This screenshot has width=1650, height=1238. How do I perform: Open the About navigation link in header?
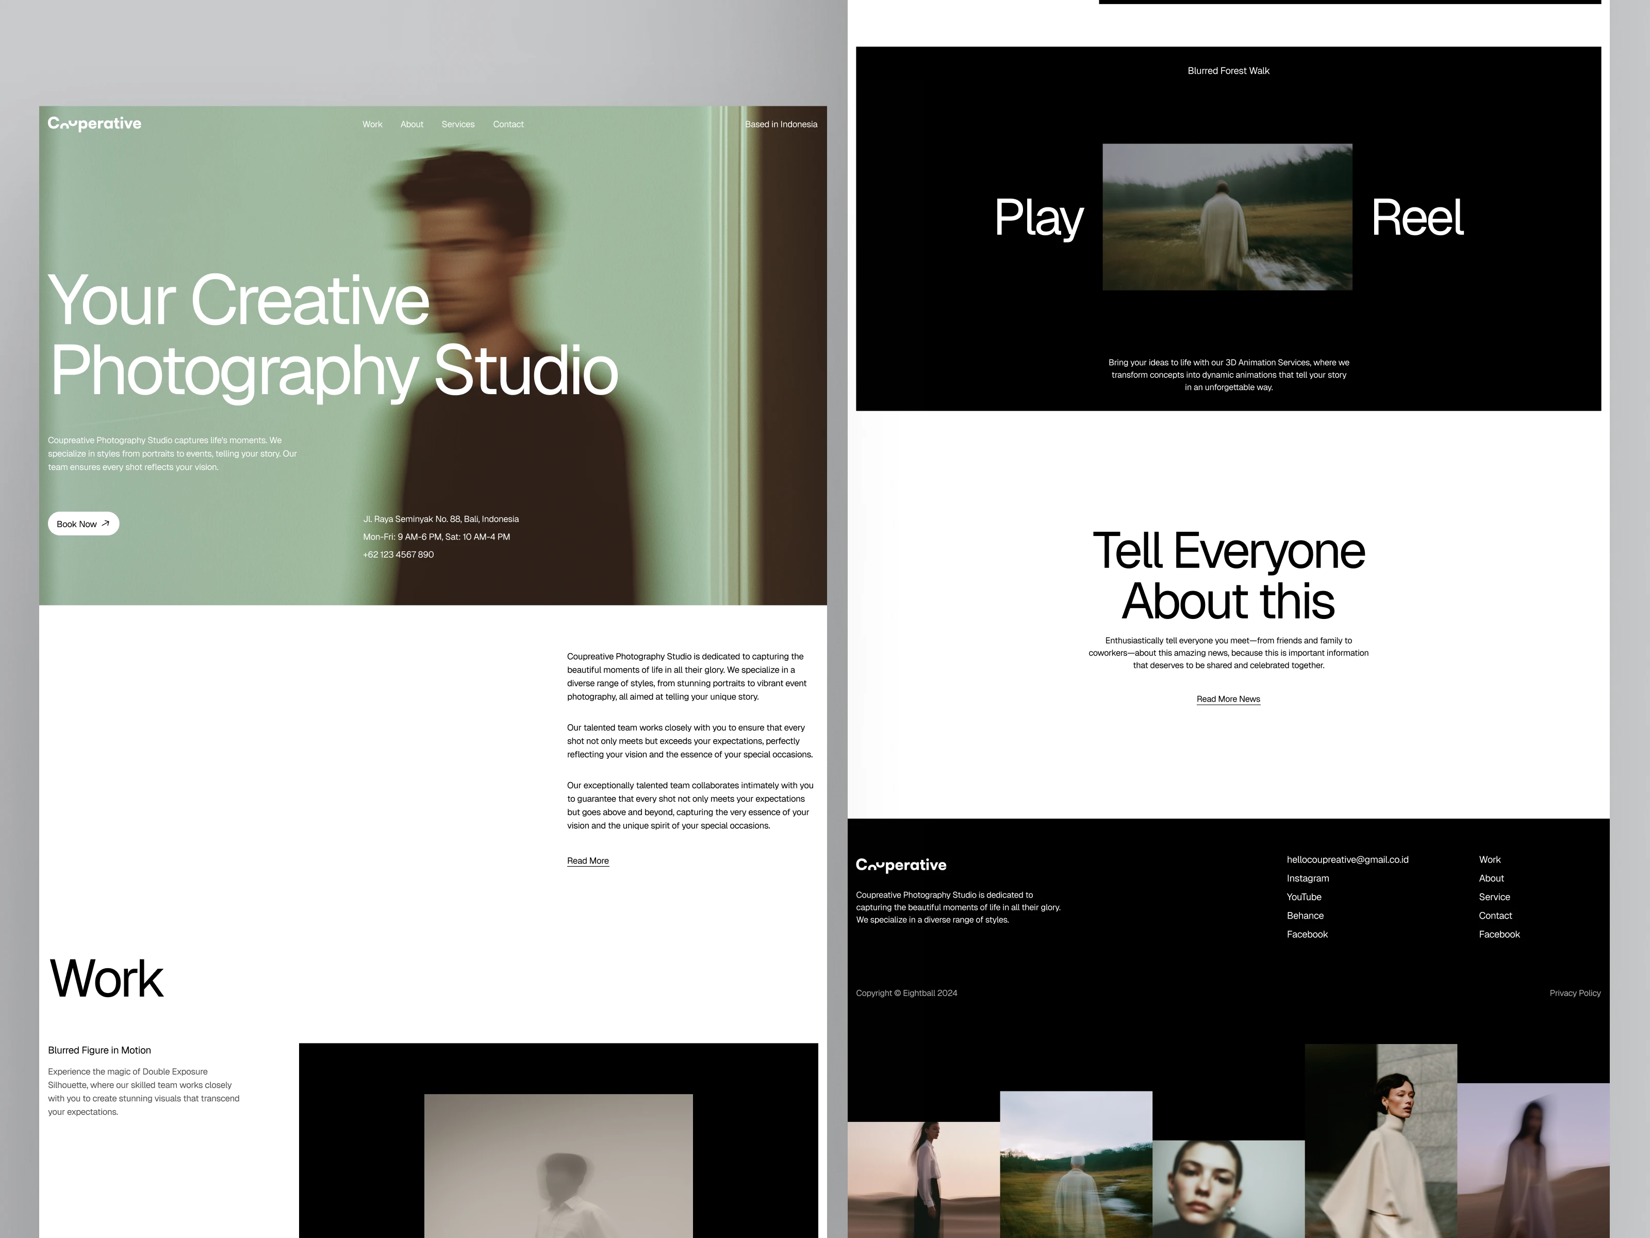click(412, 125)
